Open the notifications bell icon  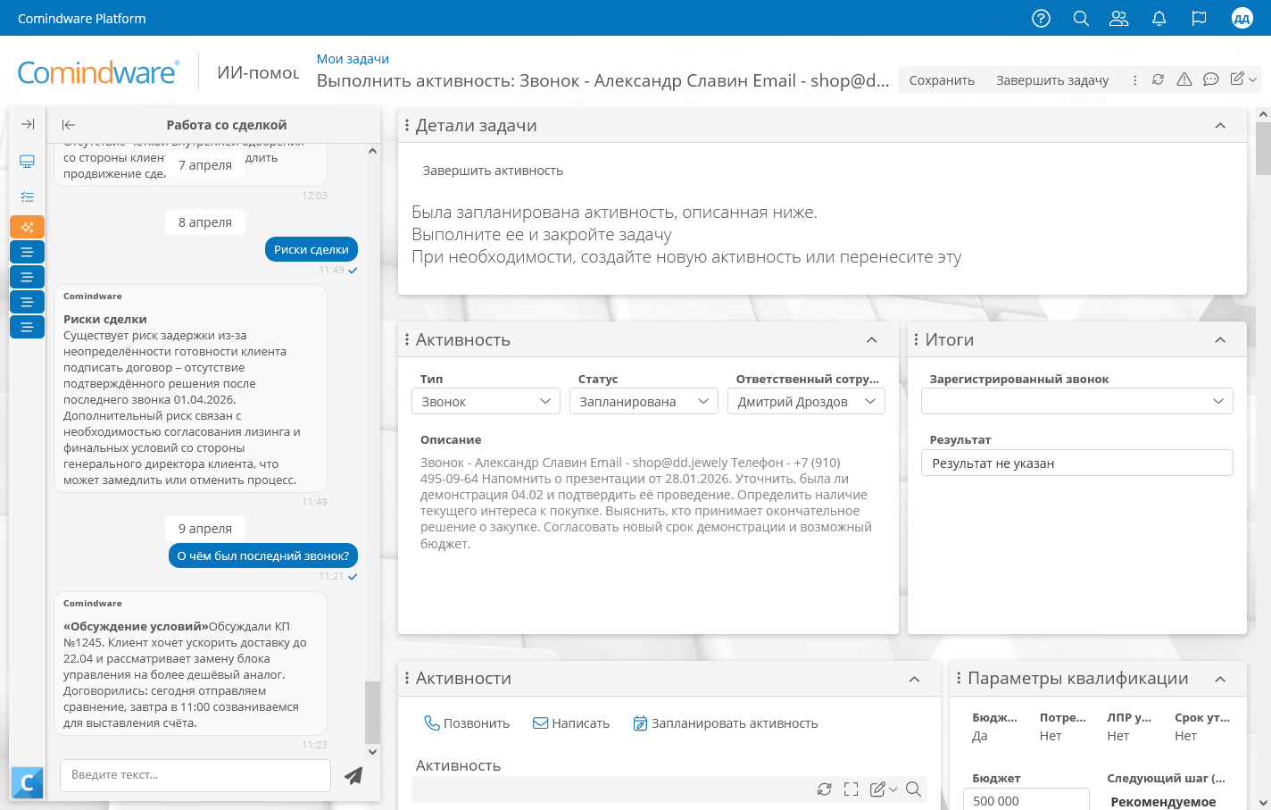click(x=1159, y=18)
